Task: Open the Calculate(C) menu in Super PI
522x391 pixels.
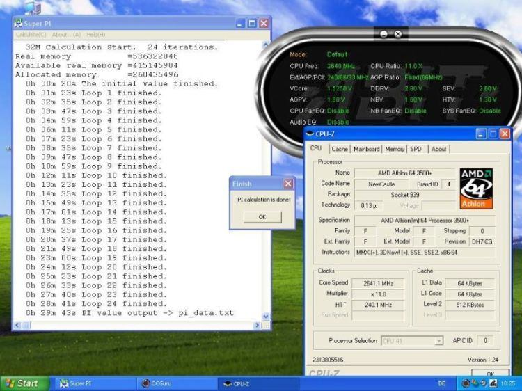Action: (31, 35)
